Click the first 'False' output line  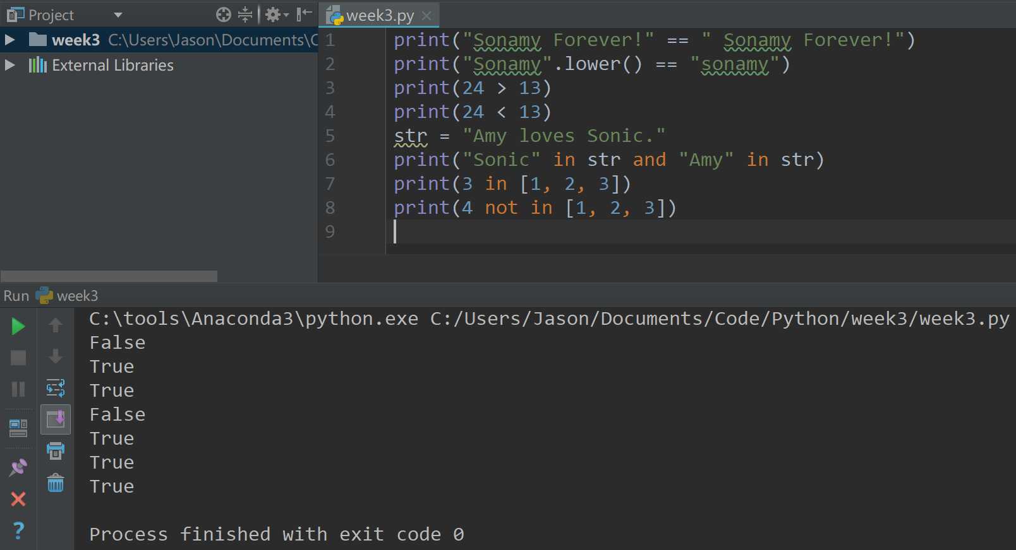[x=118, y=342]
